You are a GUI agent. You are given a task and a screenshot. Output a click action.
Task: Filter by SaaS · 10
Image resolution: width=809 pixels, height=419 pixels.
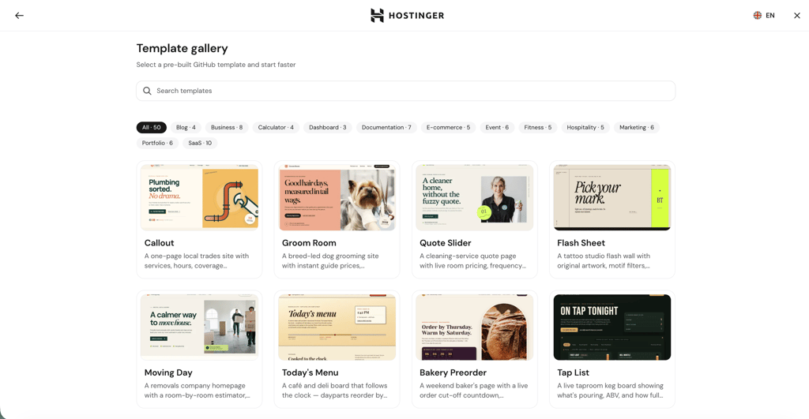(x=200, y=143)
